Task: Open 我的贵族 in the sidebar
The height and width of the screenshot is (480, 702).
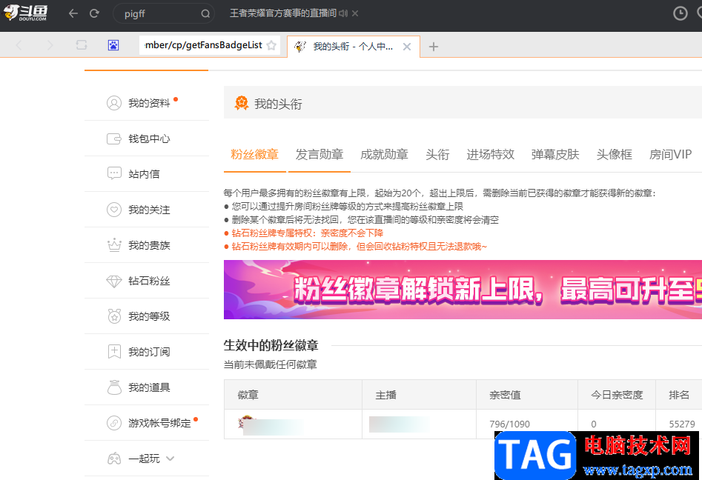Action: [x=149, y=245]
